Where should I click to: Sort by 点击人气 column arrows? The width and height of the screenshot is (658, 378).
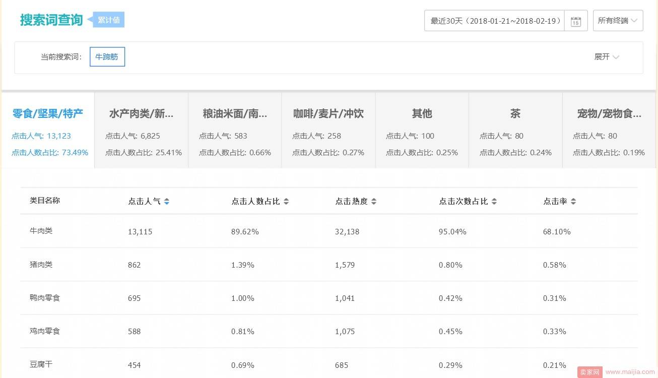pyautogui.click(x=167, y=202)
